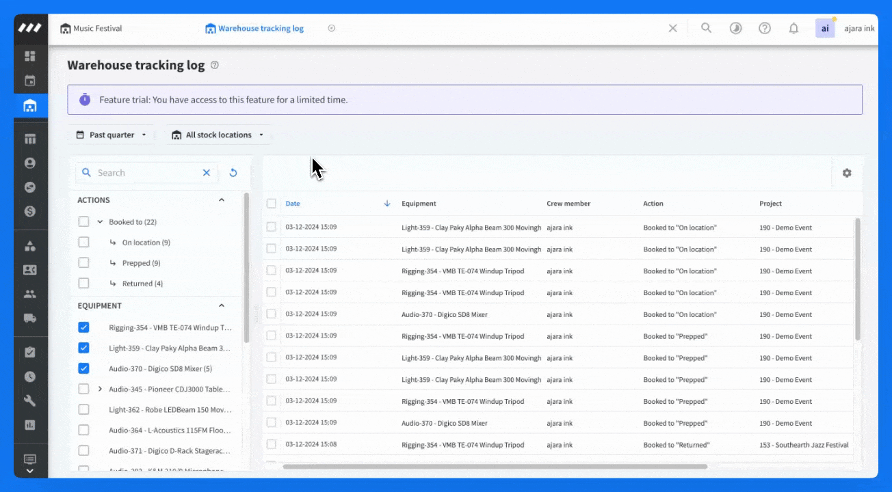
Task: Open the truck vehicles icon in the sidebar
Action: click(30, 318)
